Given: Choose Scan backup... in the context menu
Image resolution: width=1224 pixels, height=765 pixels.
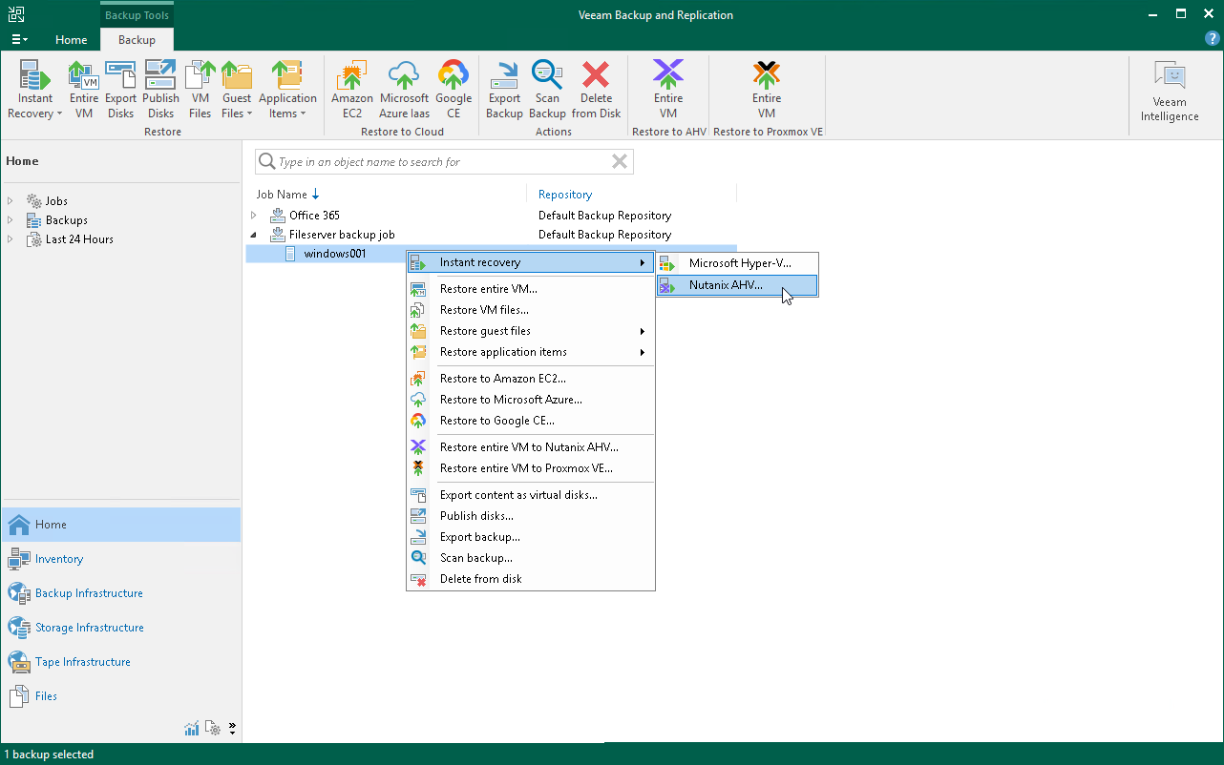Looking at the screenshot, I should pyautogui.click(x=531, y=558).
